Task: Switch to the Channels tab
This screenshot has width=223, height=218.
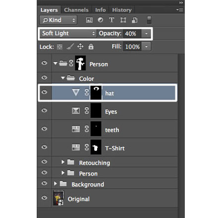Action: click(76, 10)
